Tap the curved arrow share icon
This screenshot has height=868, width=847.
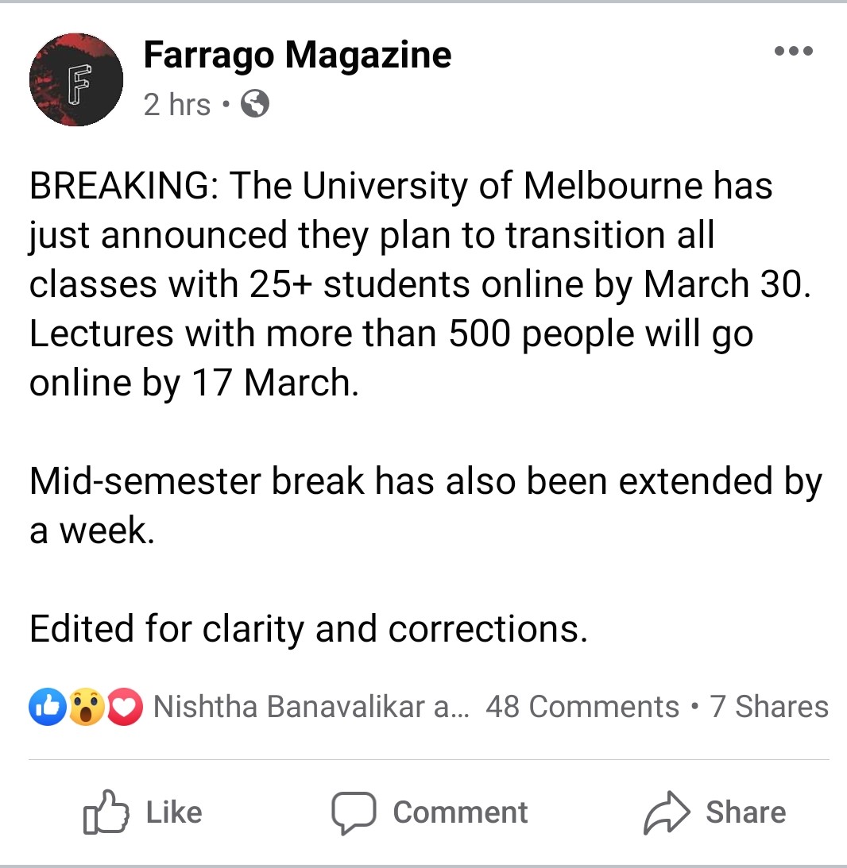[x=665, y=812]
